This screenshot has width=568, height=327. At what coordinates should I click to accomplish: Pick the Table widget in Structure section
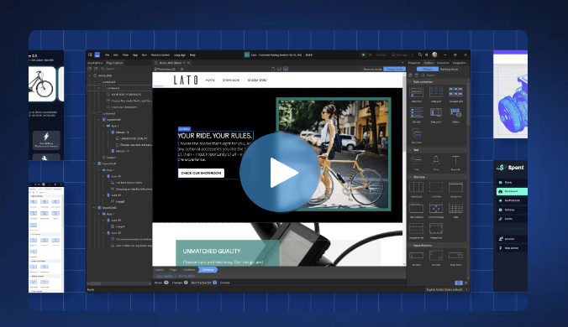click(x=455, y=208)
